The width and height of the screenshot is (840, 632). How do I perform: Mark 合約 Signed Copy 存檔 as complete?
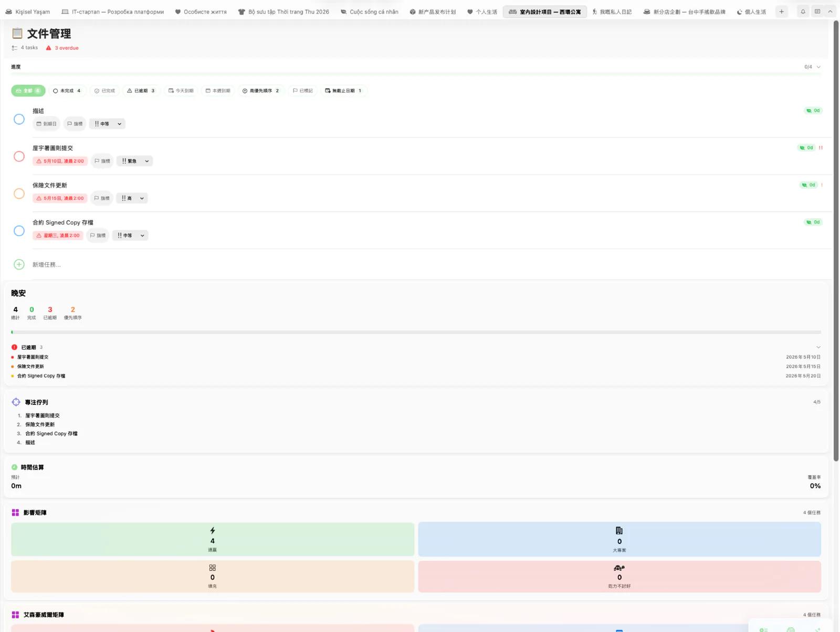(19, 231)
